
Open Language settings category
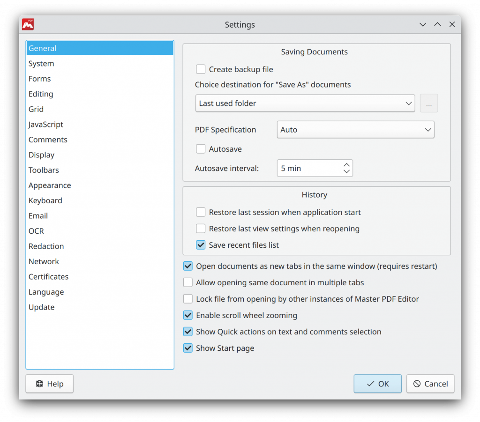point(100,292)
